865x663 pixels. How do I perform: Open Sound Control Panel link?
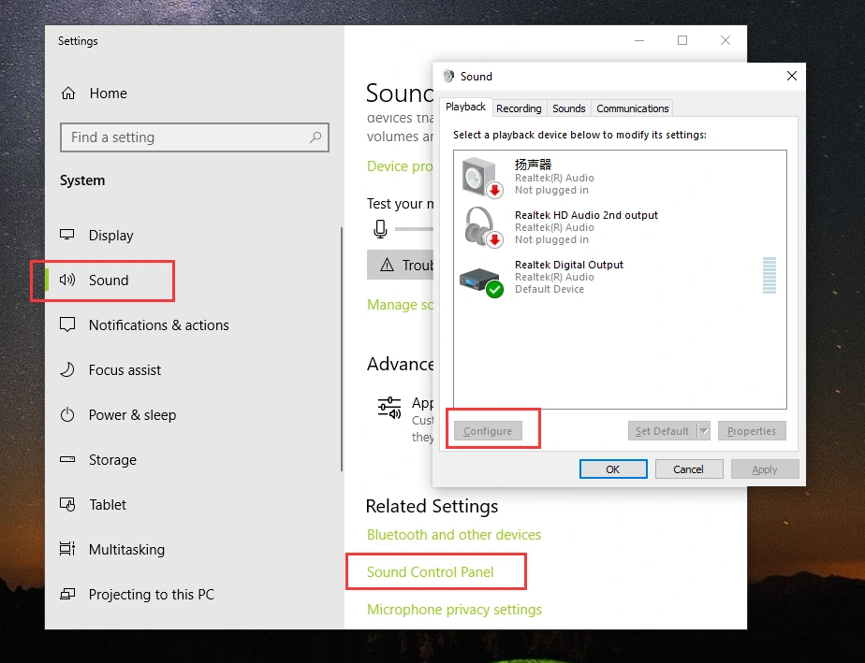(x=431, y=572)
